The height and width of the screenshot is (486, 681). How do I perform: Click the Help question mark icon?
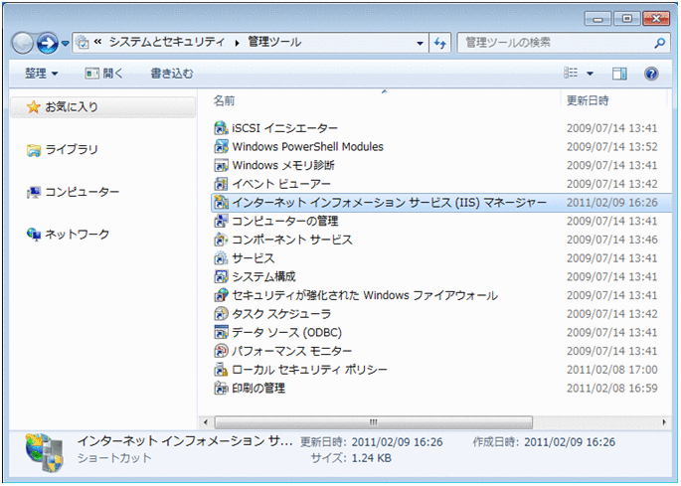point(651,74)
